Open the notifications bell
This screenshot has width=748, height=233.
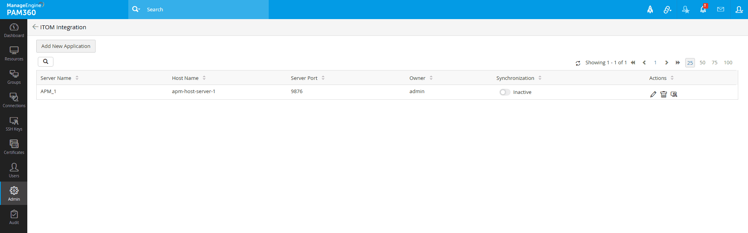703,9
